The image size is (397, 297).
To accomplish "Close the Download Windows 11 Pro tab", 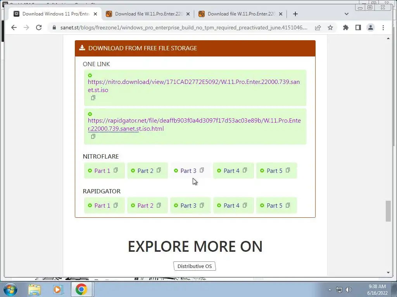I will pyautogui.click(x=95, y=14).
